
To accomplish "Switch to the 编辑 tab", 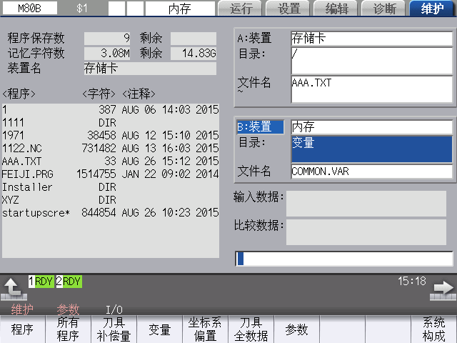I will click(x=336, y=9).
